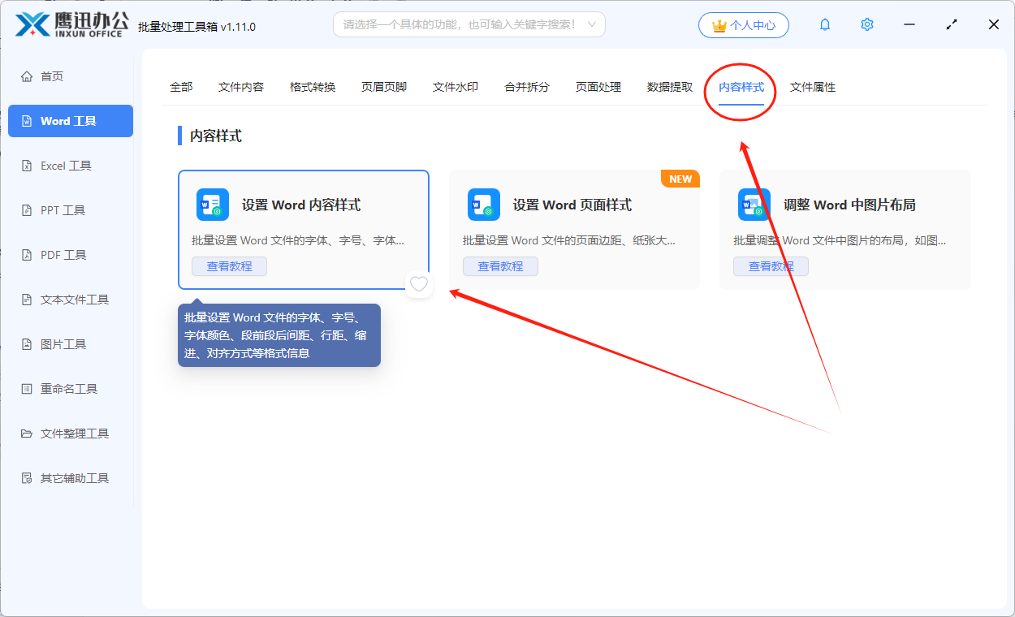Open the 文件属性 tab
Viewport: 1015px width, 617px height.
813,87
